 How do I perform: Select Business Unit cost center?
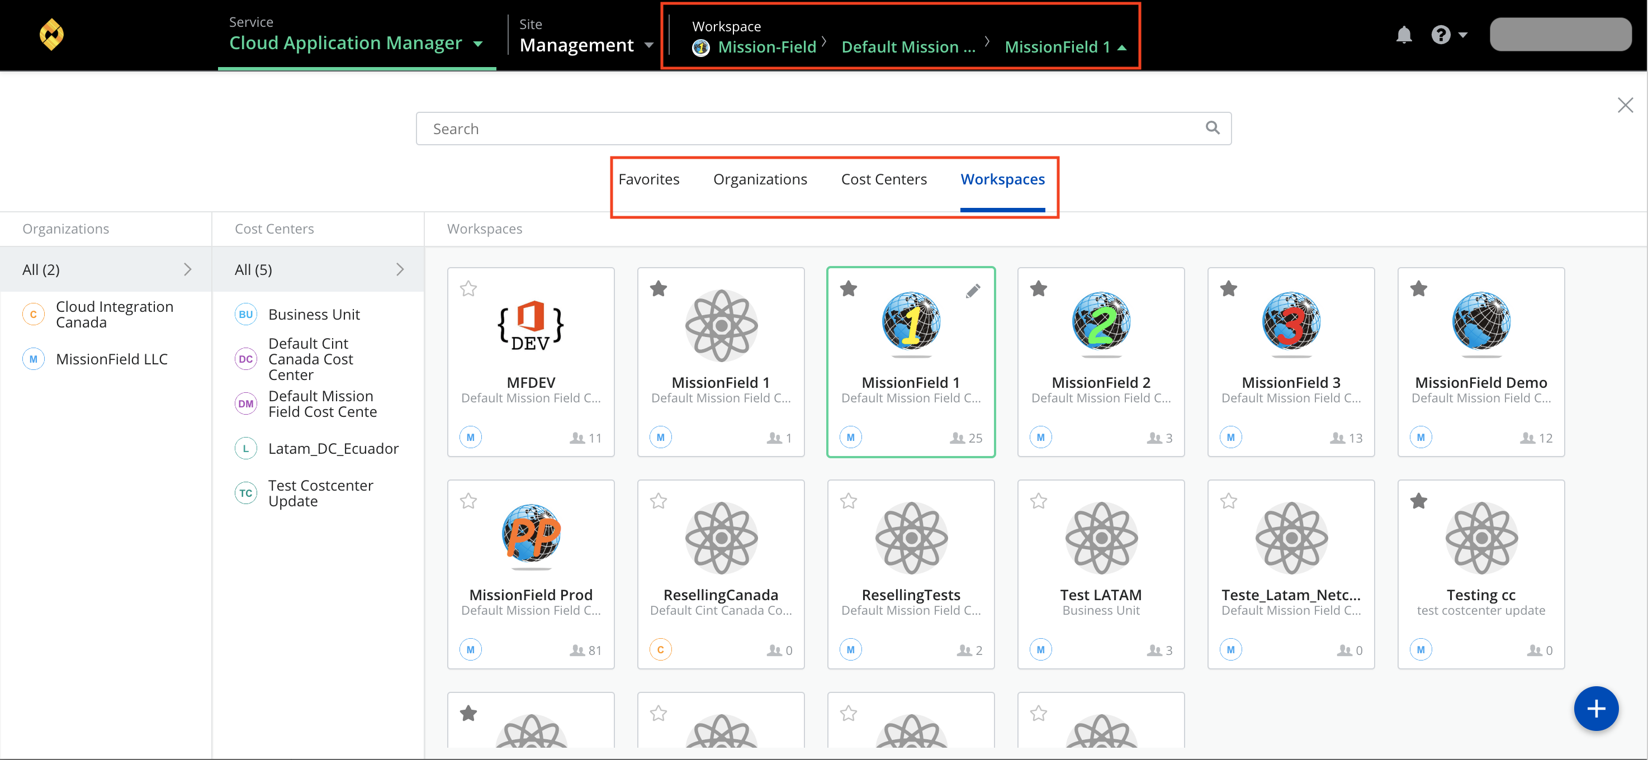(x=318, y=314)
